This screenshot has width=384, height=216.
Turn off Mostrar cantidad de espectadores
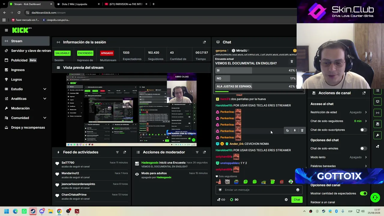(363, 193)
